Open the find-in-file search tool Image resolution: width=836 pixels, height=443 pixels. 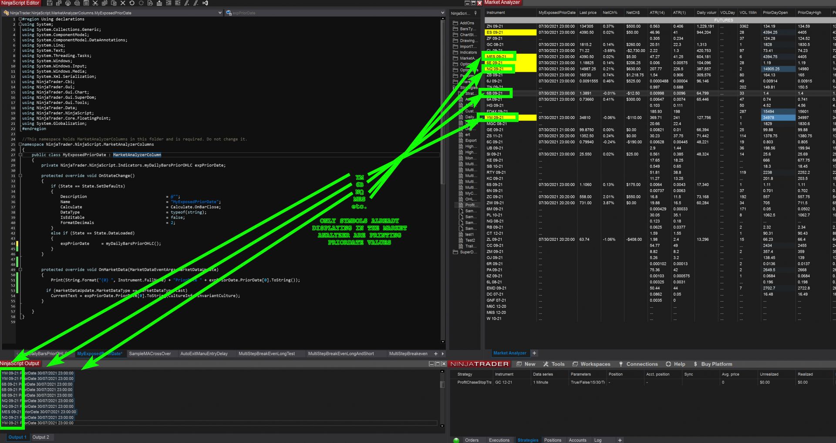click(150, 3)
